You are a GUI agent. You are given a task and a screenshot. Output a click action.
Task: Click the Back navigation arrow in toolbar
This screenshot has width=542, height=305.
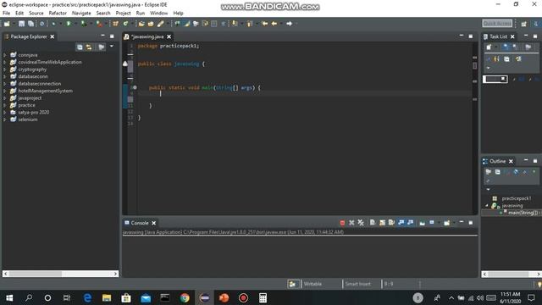click(274, 24)
